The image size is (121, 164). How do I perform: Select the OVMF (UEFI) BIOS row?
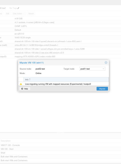(x=60, y=26)
